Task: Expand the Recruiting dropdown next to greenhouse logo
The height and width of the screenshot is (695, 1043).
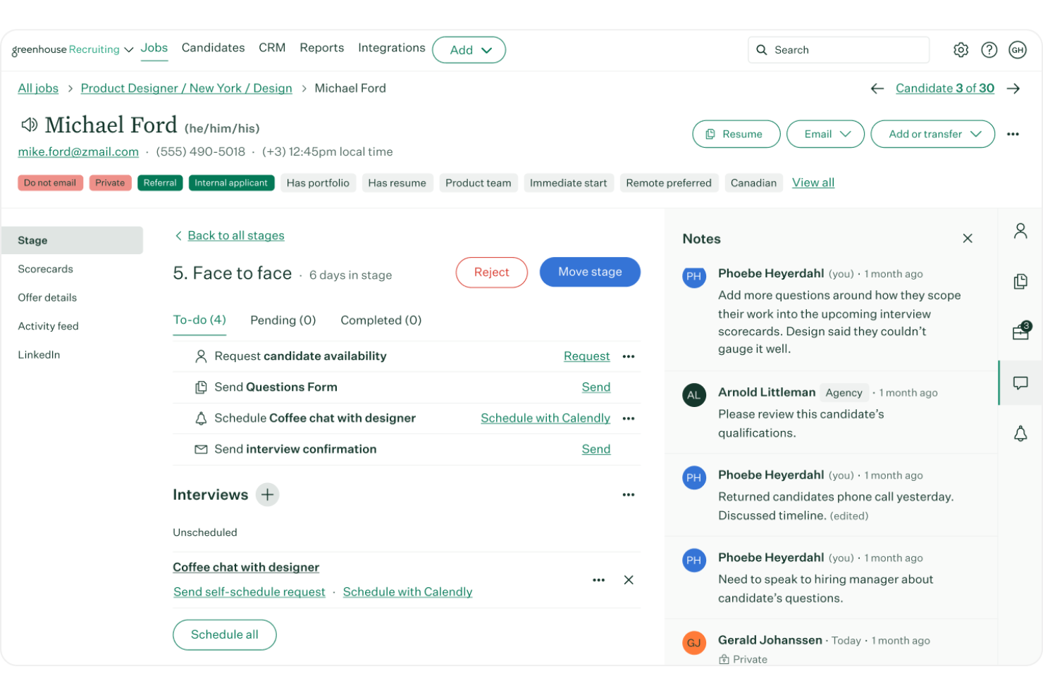Action: tap(128, 49)
